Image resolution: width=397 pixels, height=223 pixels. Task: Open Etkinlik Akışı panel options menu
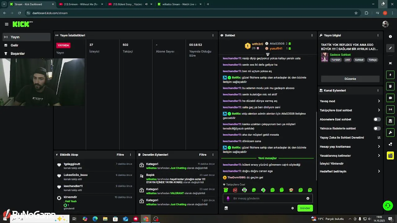130,155
